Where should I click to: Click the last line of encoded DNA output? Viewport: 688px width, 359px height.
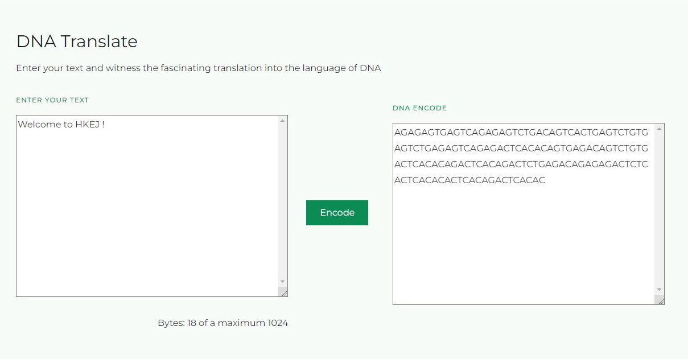tap(471, 180)
